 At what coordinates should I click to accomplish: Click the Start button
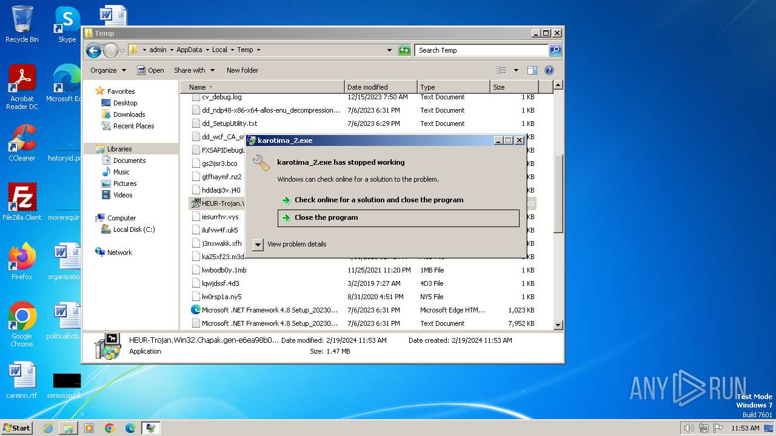point(16,428)
